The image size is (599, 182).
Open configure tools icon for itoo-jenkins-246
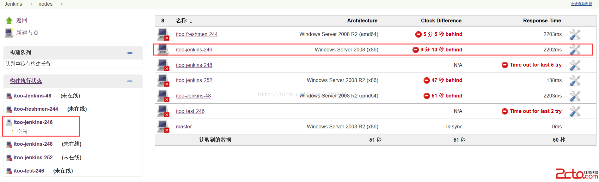tap(575, 50)
